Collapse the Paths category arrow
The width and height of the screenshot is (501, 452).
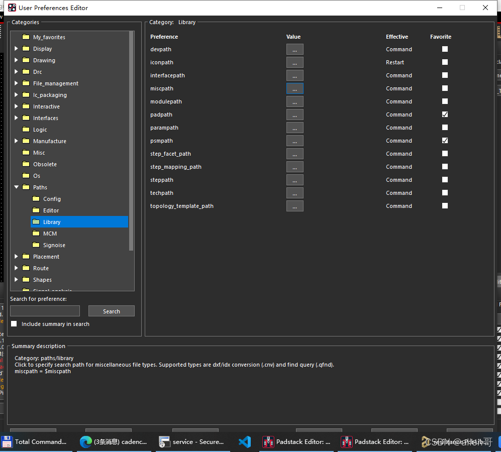click(16, 187)
